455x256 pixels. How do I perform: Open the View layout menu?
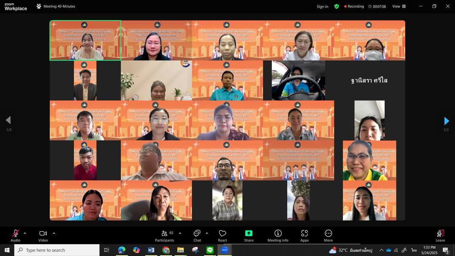399,6
